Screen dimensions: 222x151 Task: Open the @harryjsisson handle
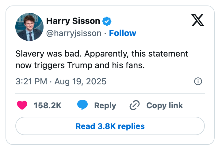click(74, 33)
